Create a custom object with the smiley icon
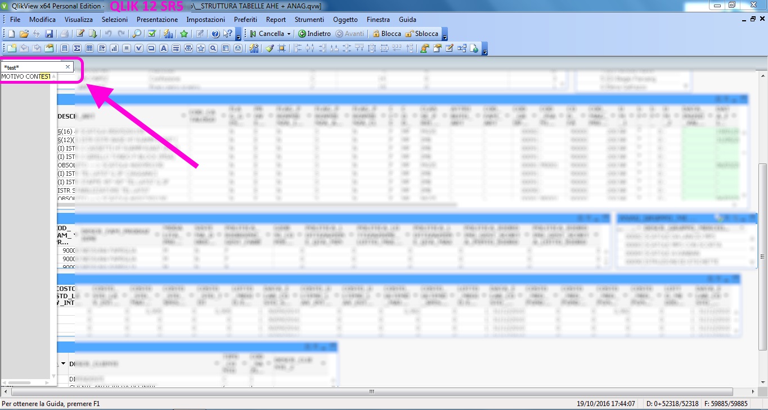The width and height of the screenshot is (768, 410). point(238,48)
